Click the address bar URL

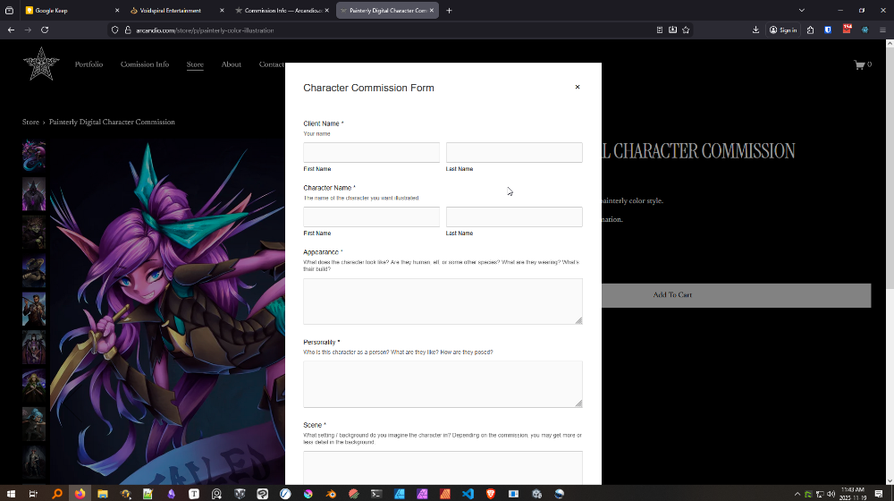point(206,30)
